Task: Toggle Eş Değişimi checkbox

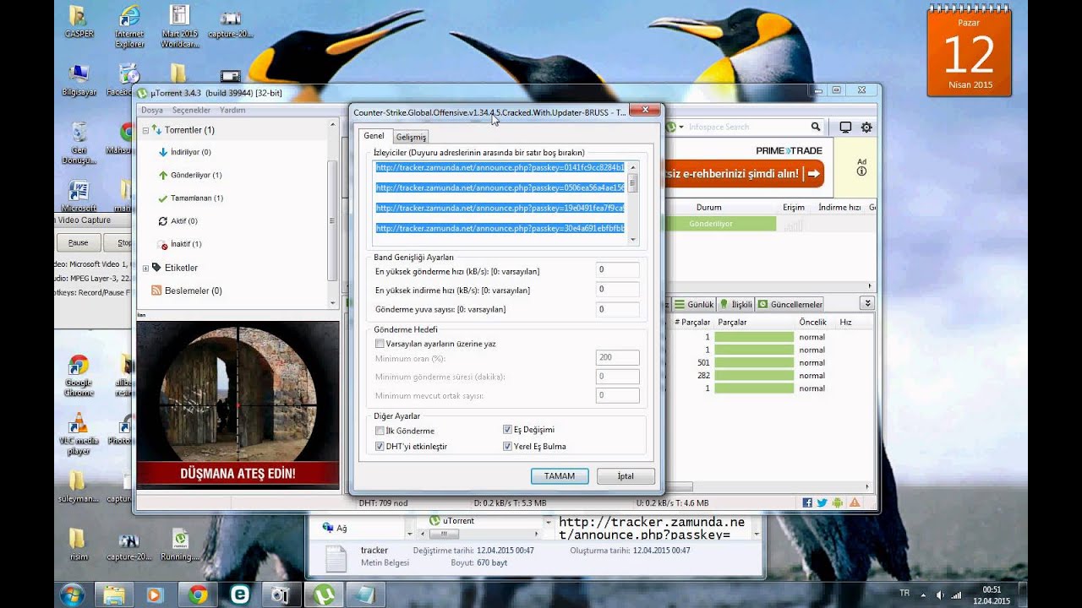Action: point(508,430)
